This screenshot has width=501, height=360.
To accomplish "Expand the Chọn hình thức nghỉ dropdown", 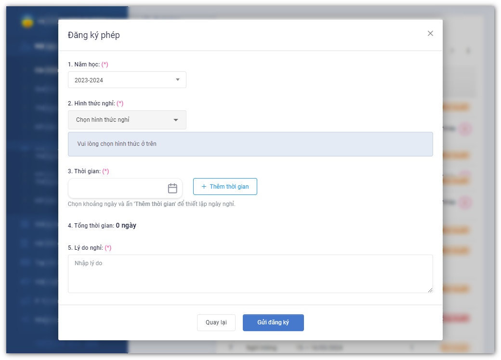I will pyautogui.click(x=127, y=120).
